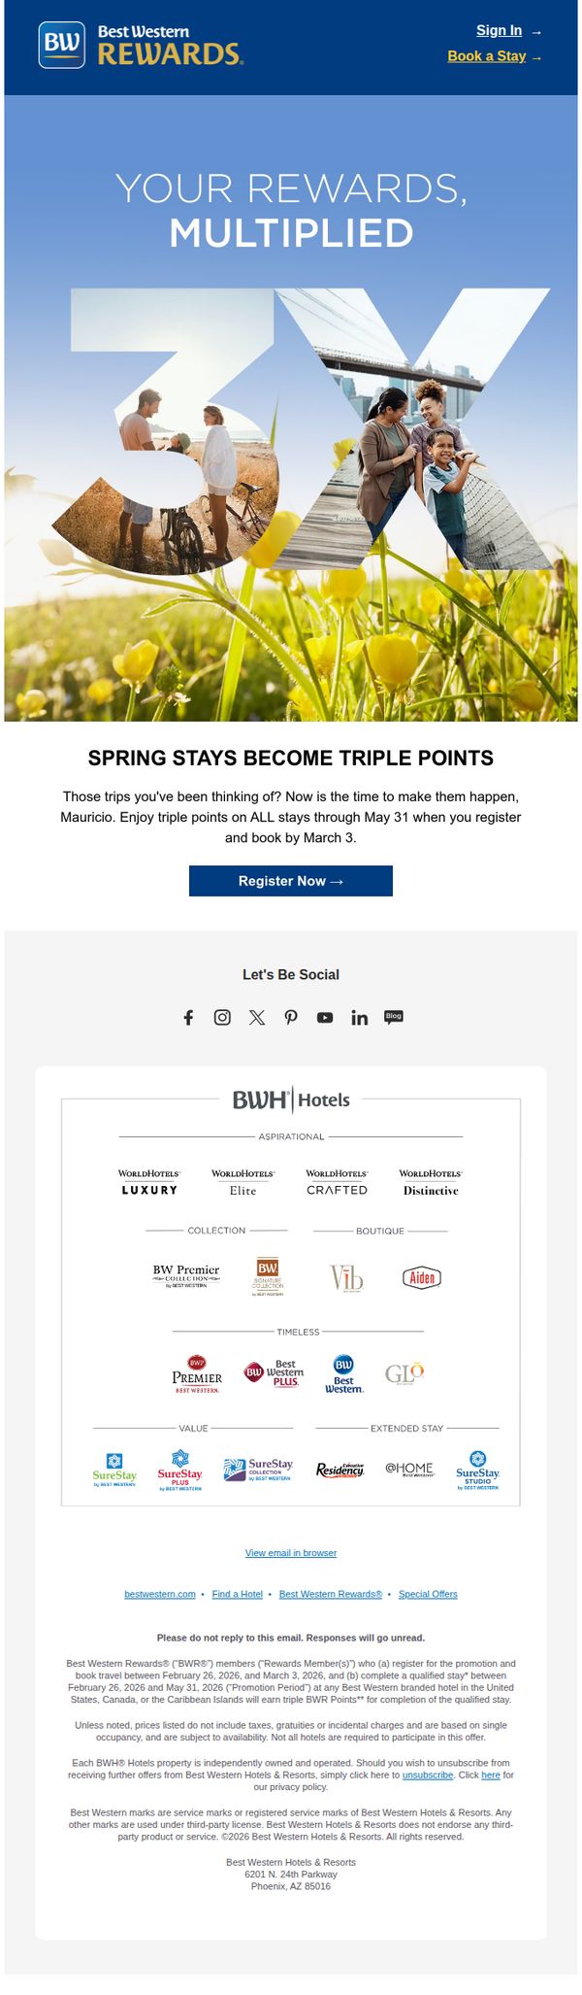The width and height of the screenshot is (582, 1995).
Task: Click the Best Western Rewards logo
Action: click(x=141, y=45)
